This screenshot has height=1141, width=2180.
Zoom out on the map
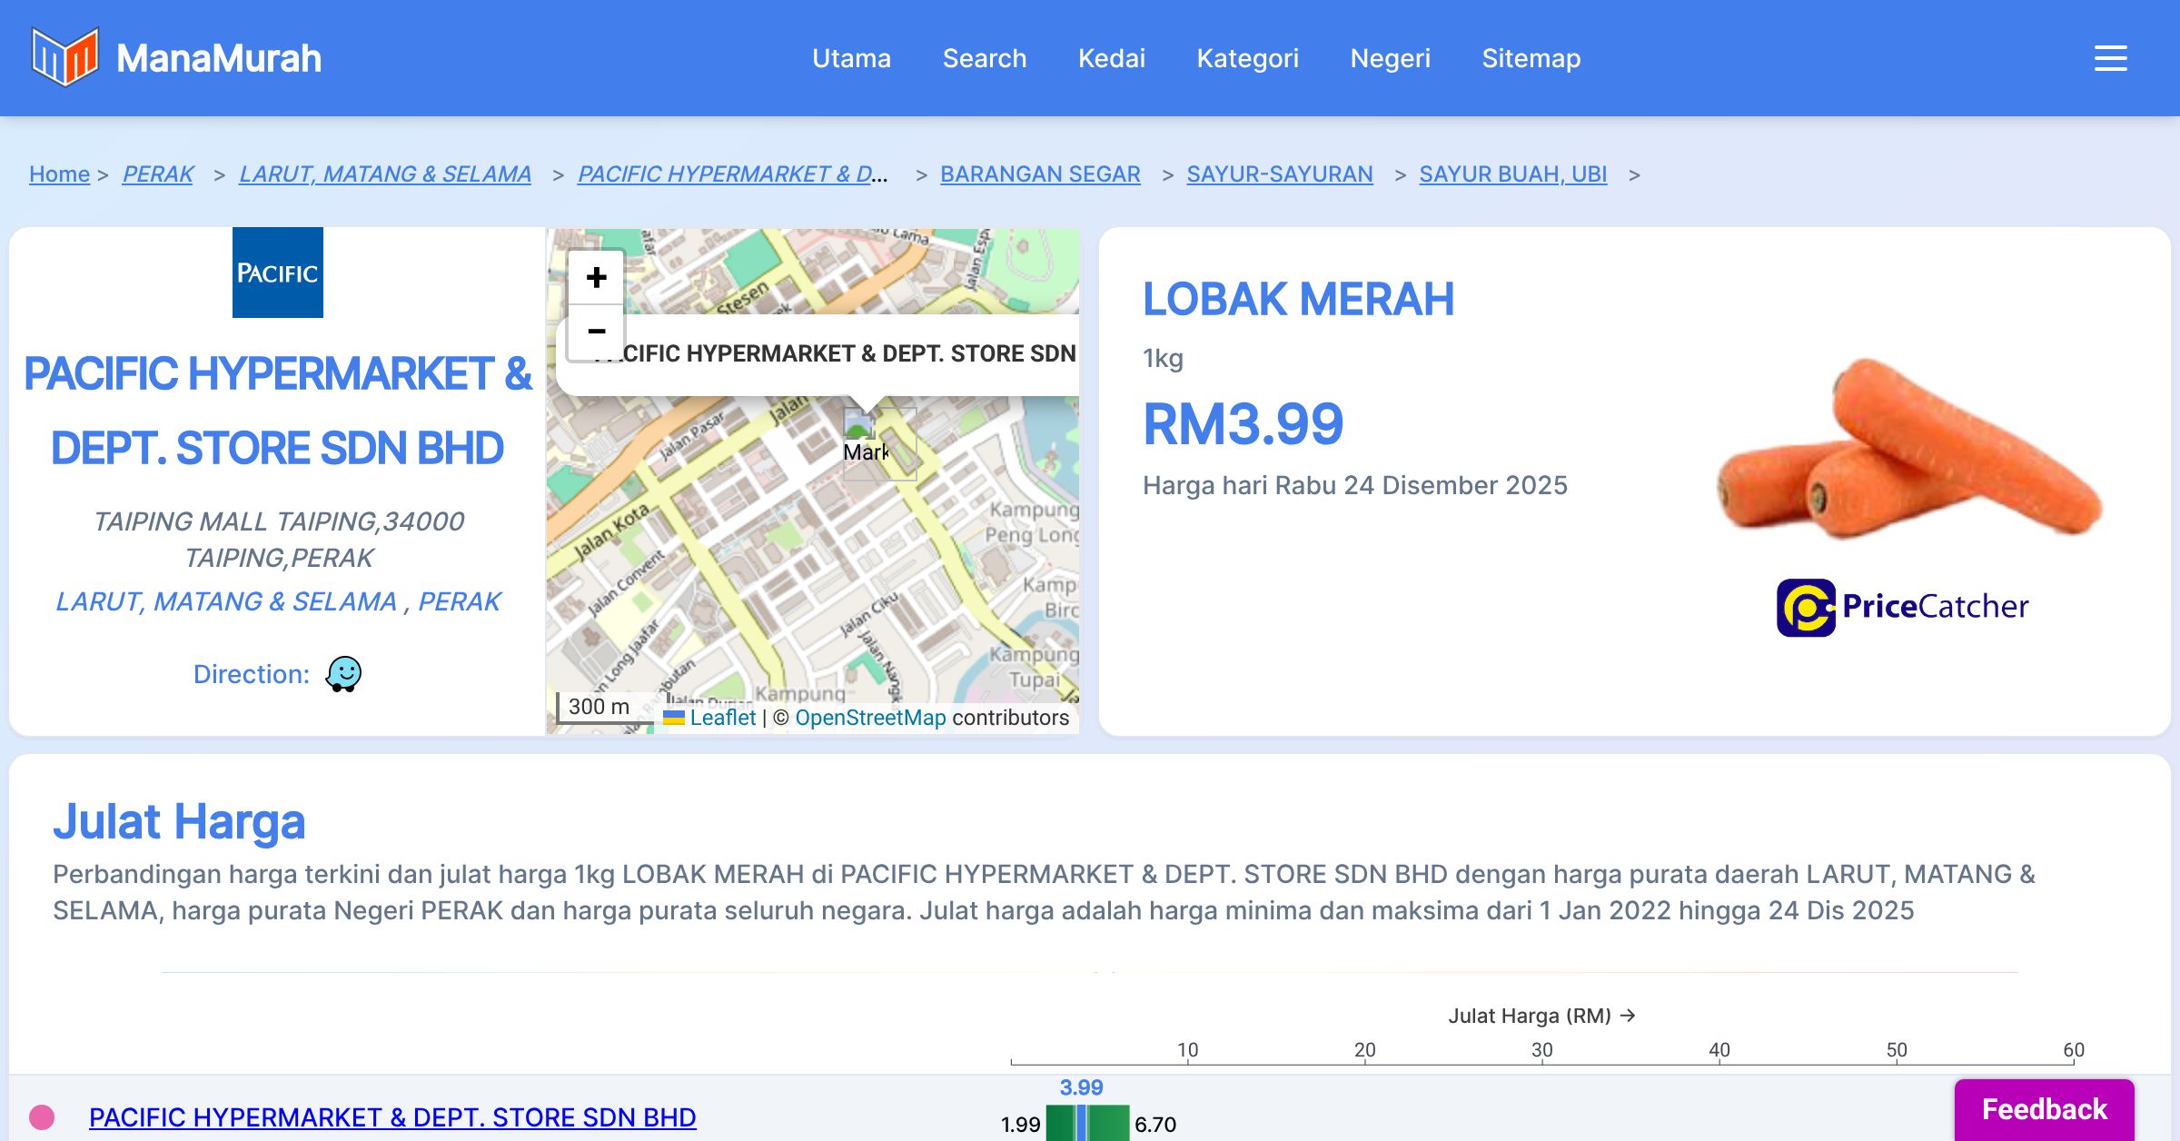click(x=596, y=332)
